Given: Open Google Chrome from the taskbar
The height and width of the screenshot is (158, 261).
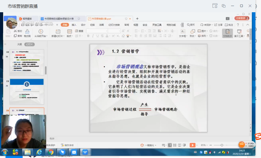Looking at the screenshot, I should coord(51,152).
